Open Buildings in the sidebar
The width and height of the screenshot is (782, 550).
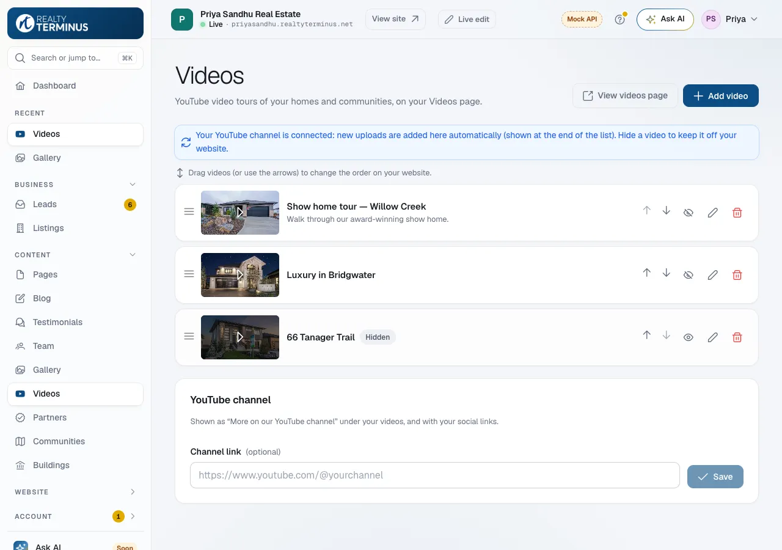(x=75, y=465)
